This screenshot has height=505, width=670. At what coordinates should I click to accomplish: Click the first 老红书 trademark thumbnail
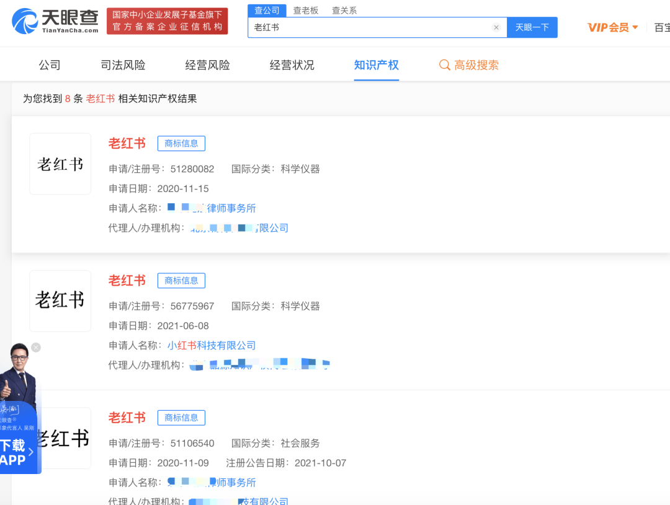tap(60, 164)
